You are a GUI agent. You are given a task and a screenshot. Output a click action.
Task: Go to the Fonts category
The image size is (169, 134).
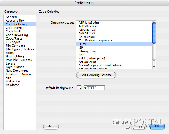tap(10, 53)
